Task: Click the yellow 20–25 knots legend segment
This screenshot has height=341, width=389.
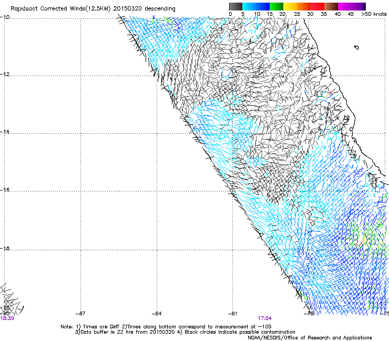Action: click(x=290, y=6)
